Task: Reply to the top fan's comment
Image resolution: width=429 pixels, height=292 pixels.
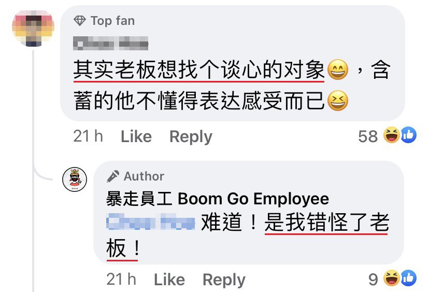Action: pyautogui.click(x=191, y=137)
